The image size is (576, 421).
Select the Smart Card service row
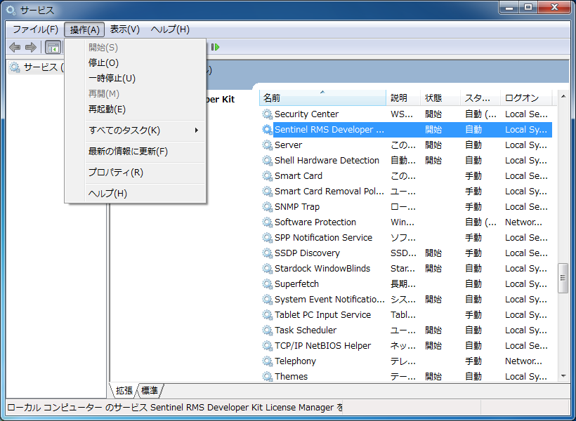(406, 176)
